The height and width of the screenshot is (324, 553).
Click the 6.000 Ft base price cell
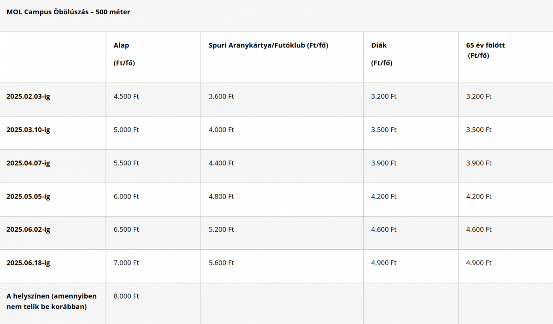126,196
